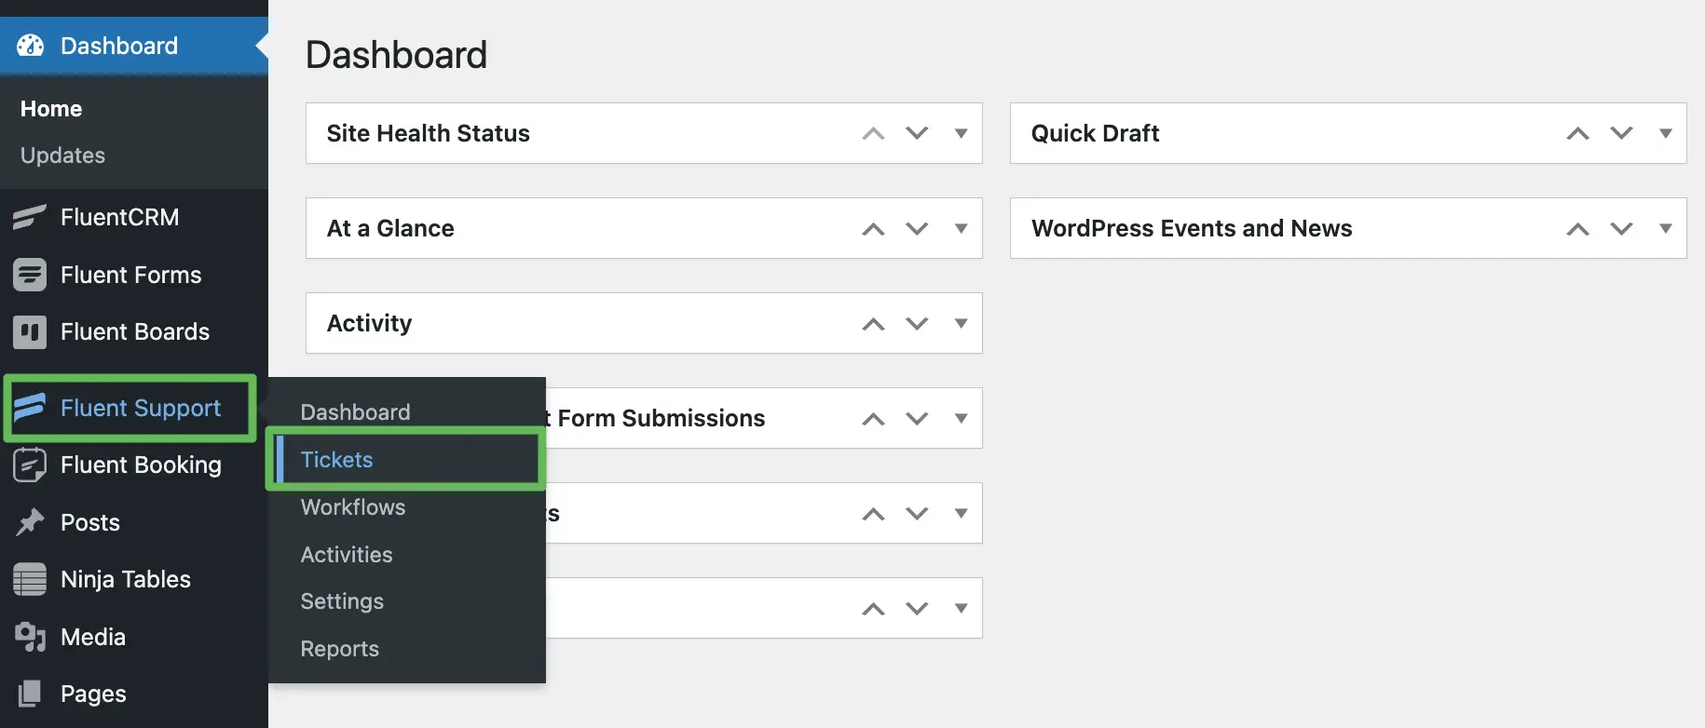Open the Fluent Forms menu label
The width and height of the screenshot is (1705, 728).
tap(130, 275)
